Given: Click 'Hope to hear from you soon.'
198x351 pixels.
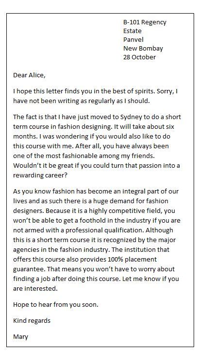Looking at the screenshot, I should tap(56, 305).
